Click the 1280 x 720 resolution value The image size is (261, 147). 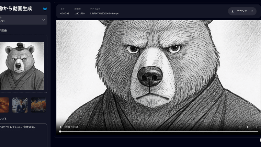tap(79, 13)
